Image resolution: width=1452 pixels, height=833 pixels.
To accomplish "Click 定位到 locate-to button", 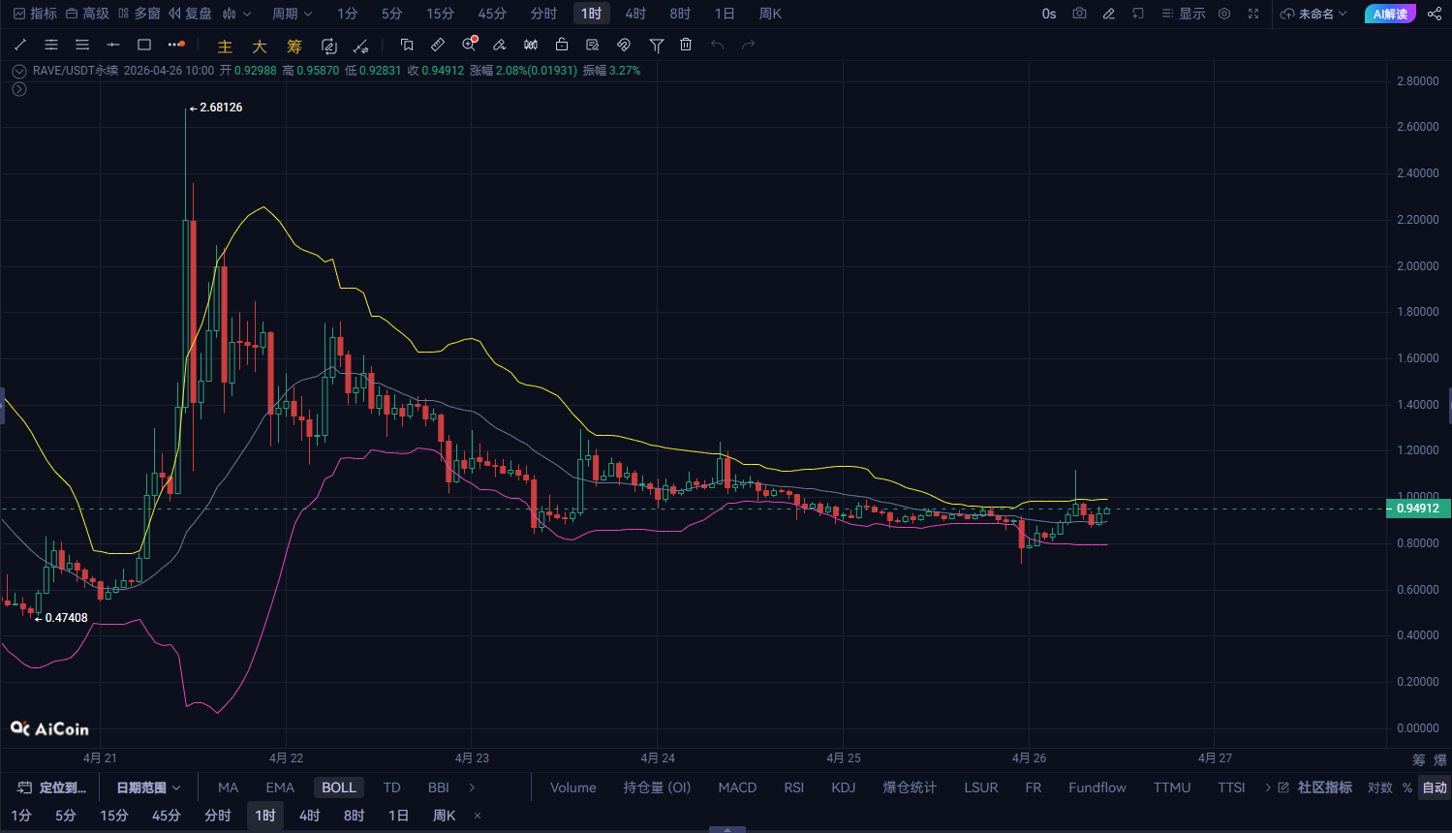I will 52,787.
